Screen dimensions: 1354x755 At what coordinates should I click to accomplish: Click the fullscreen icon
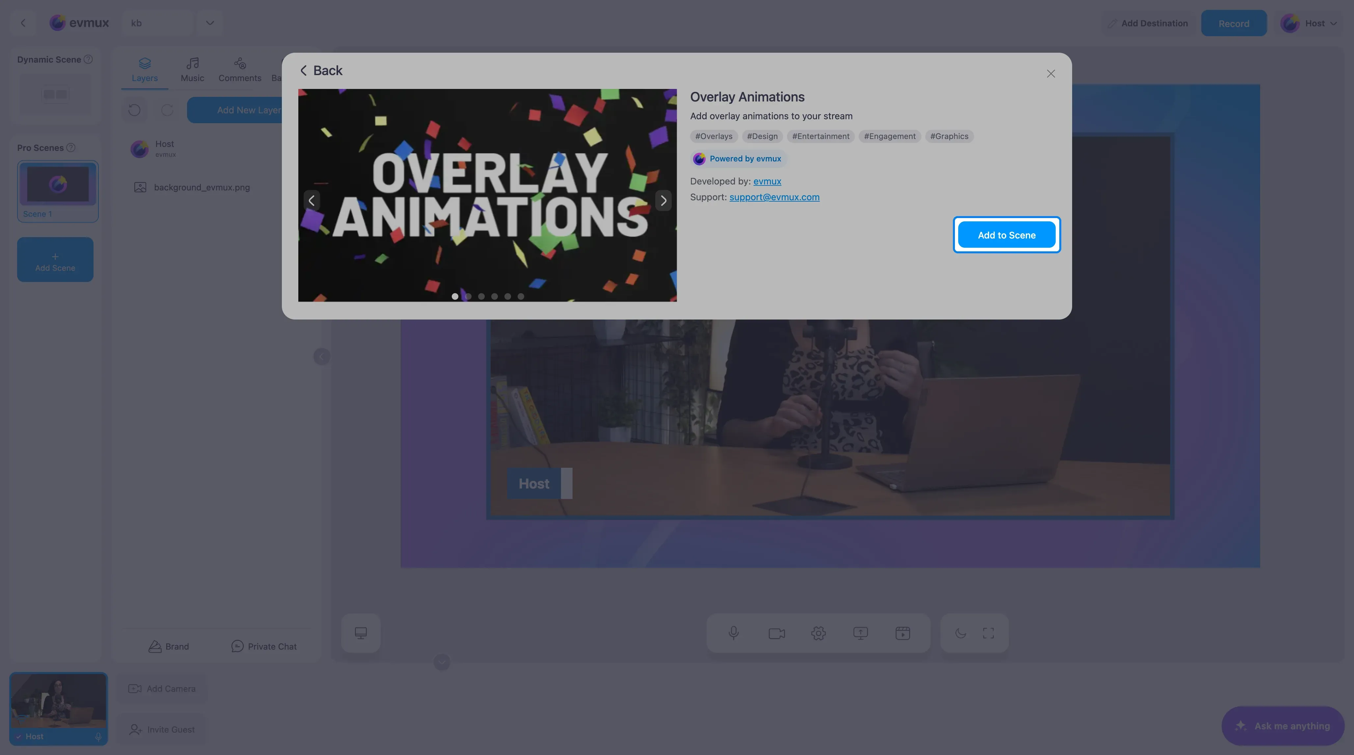(988, 633)
